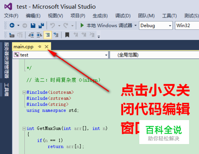Open the 工具(T) menu
199x154 pixels.
point(170,16)
